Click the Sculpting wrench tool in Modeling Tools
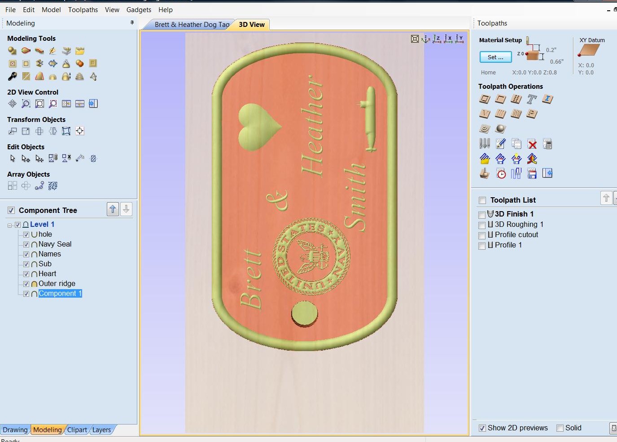617x442 pixels. (x=13, y=76)
